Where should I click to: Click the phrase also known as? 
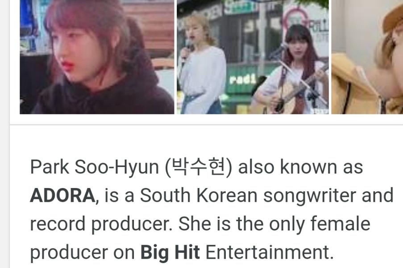pyautogui.click(x=300, y=167)
